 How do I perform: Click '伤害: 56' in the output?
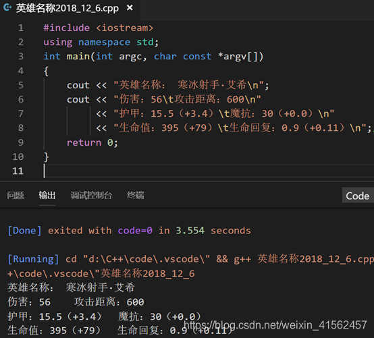29,302
